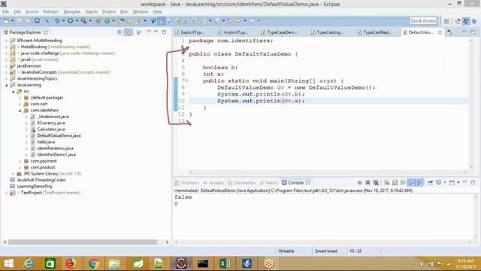Click the Clear Console icon
Viewport: 481px width, 271px height.
point(387,182)
